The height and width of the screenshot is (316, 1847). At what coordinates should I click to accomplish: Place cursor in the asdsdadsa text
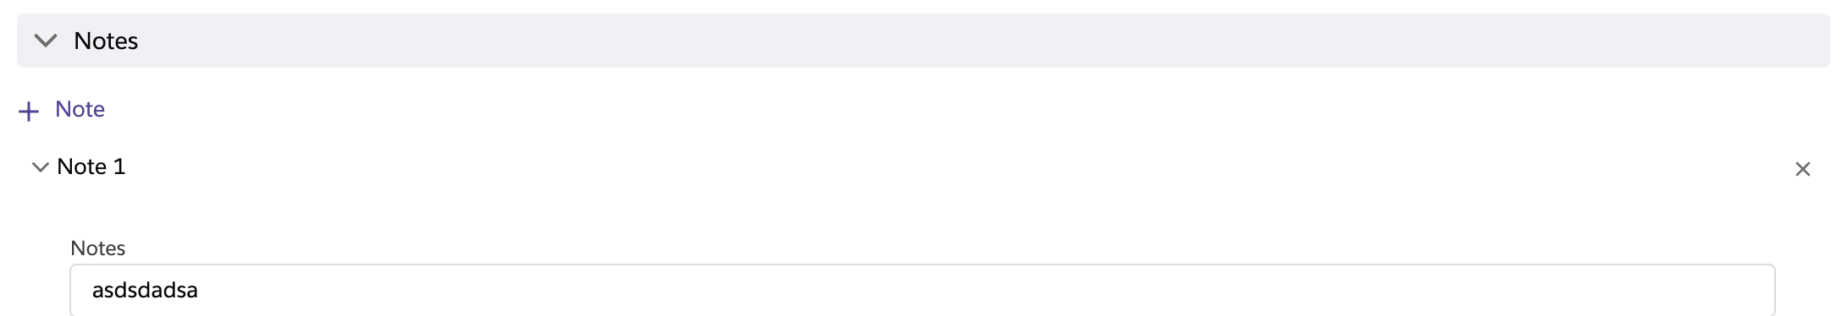[x=145, y=290]
